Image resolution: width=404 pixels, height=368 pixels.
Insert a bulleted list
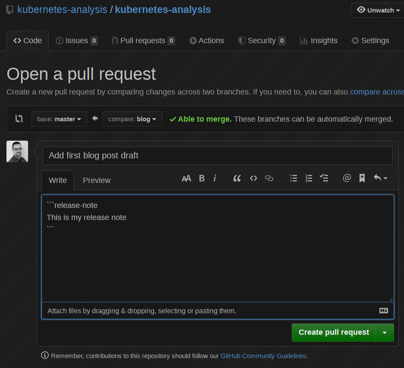[x=294, y=178]
